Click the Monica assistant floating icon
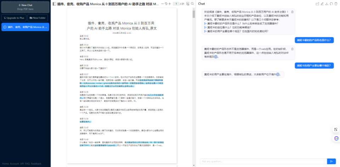 click(336, 138)
